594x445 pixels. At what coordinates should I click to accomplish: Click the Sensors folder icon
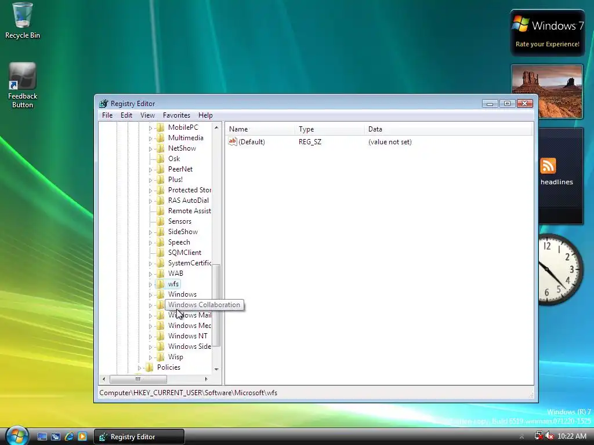pyautogui.click(x=161, y=221)
